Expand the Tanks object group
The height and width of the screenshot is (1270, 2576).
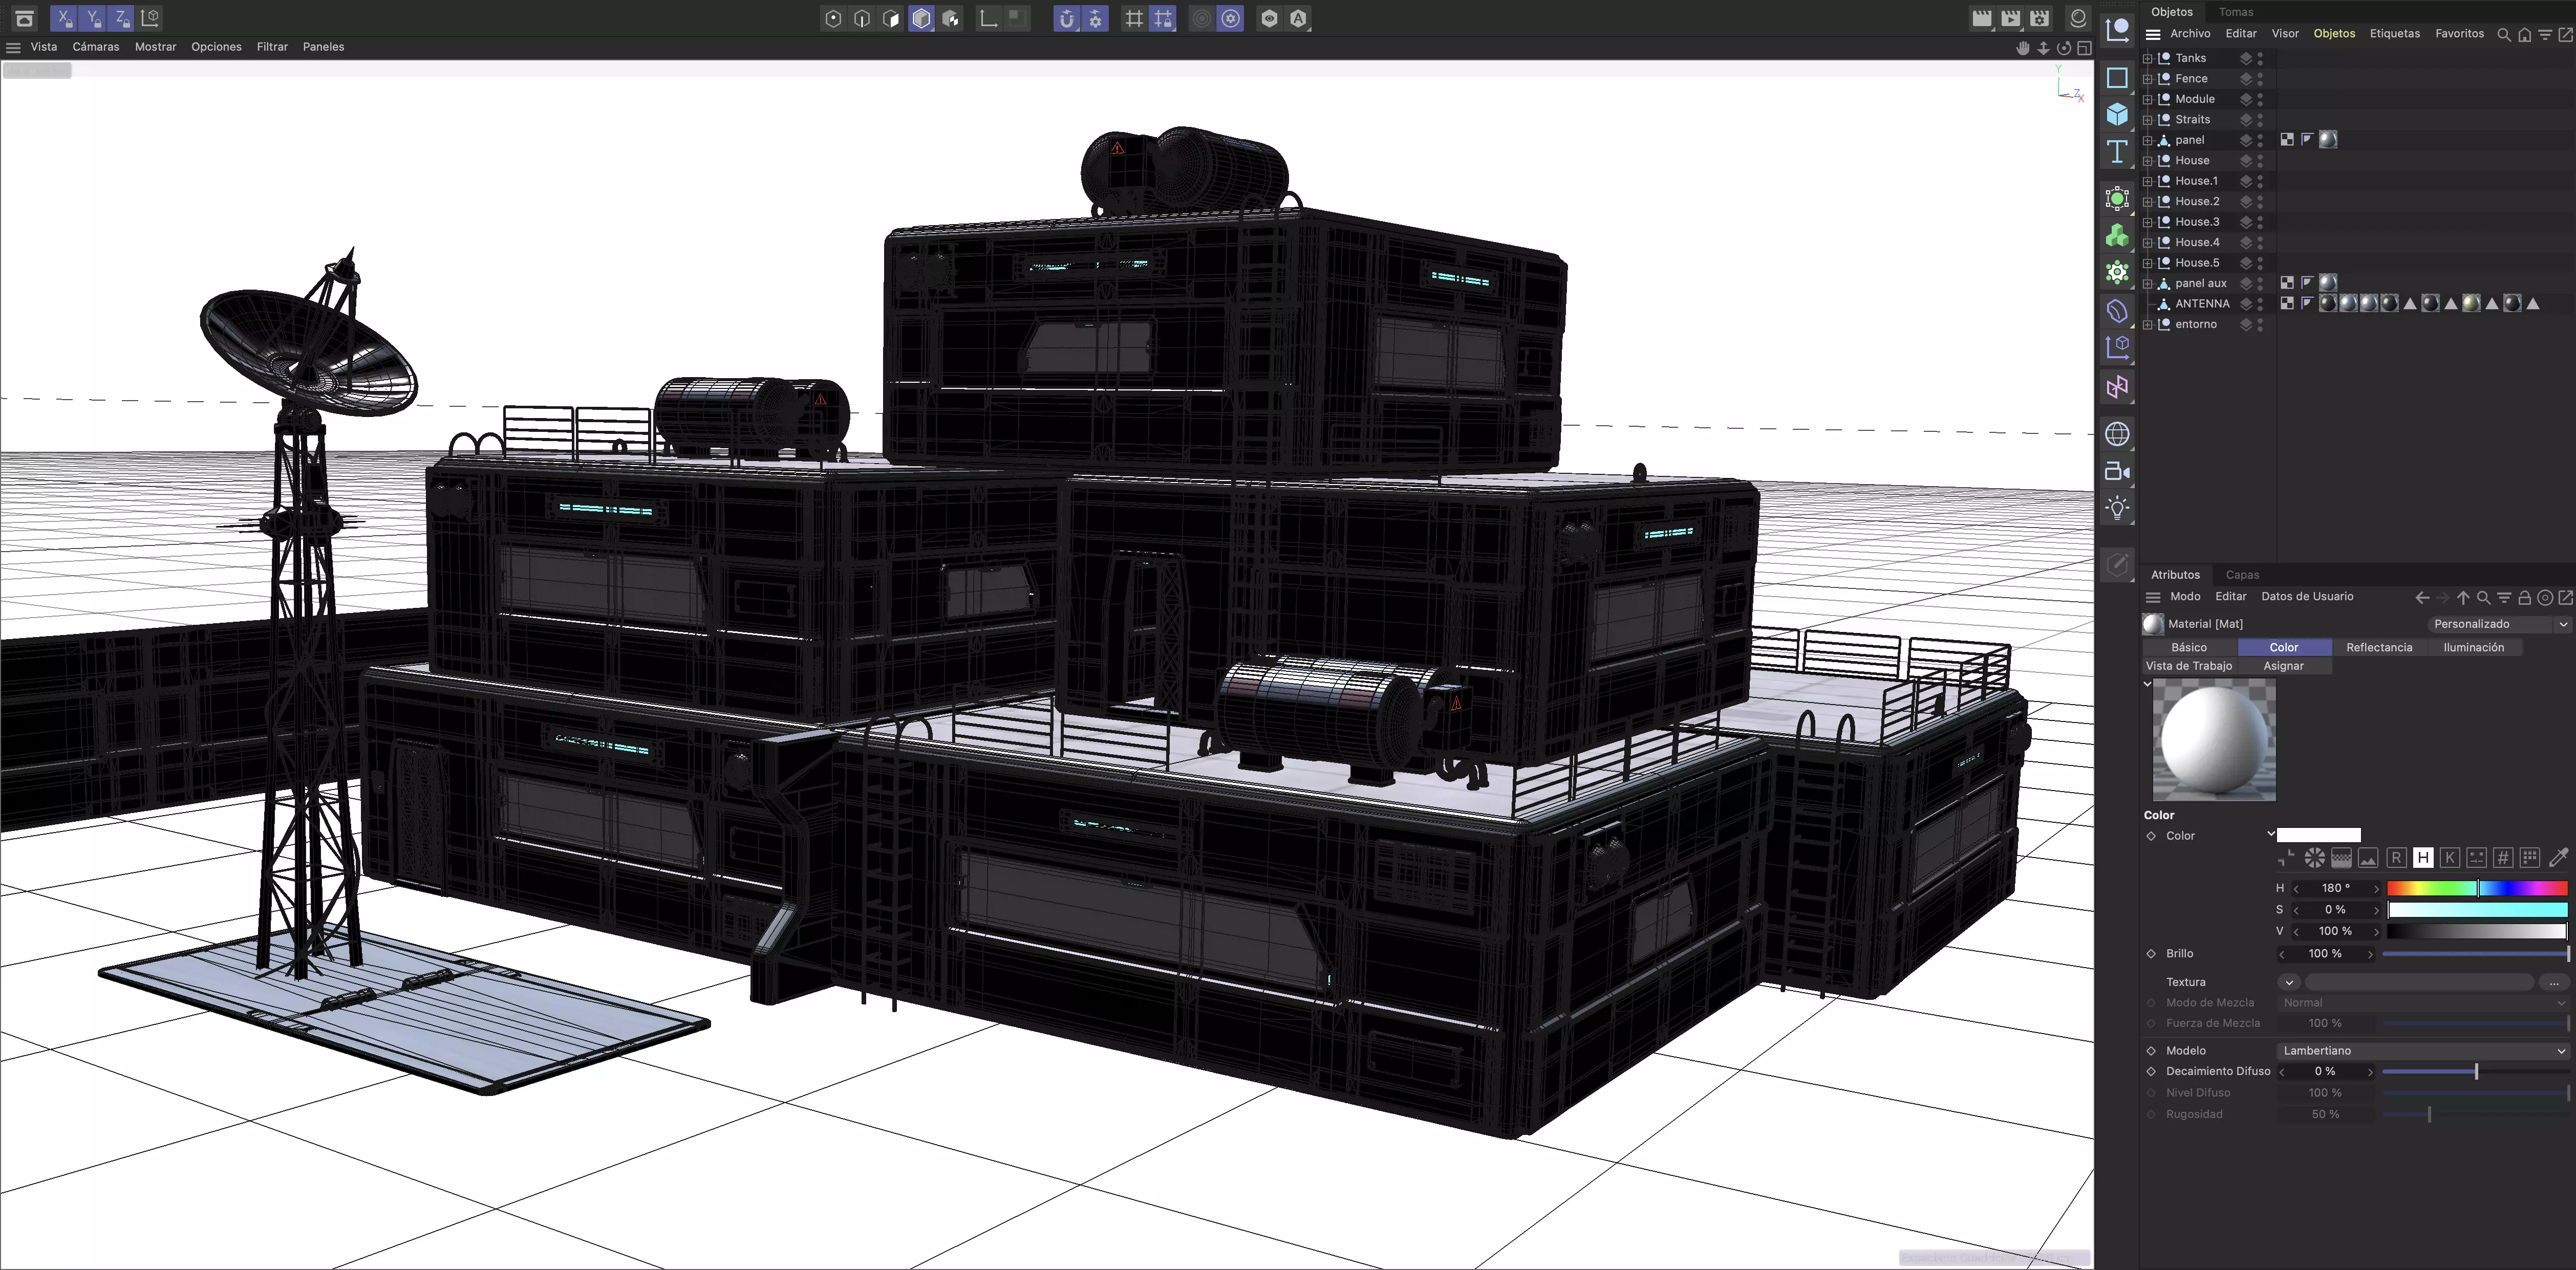(x=2147, y=58)
